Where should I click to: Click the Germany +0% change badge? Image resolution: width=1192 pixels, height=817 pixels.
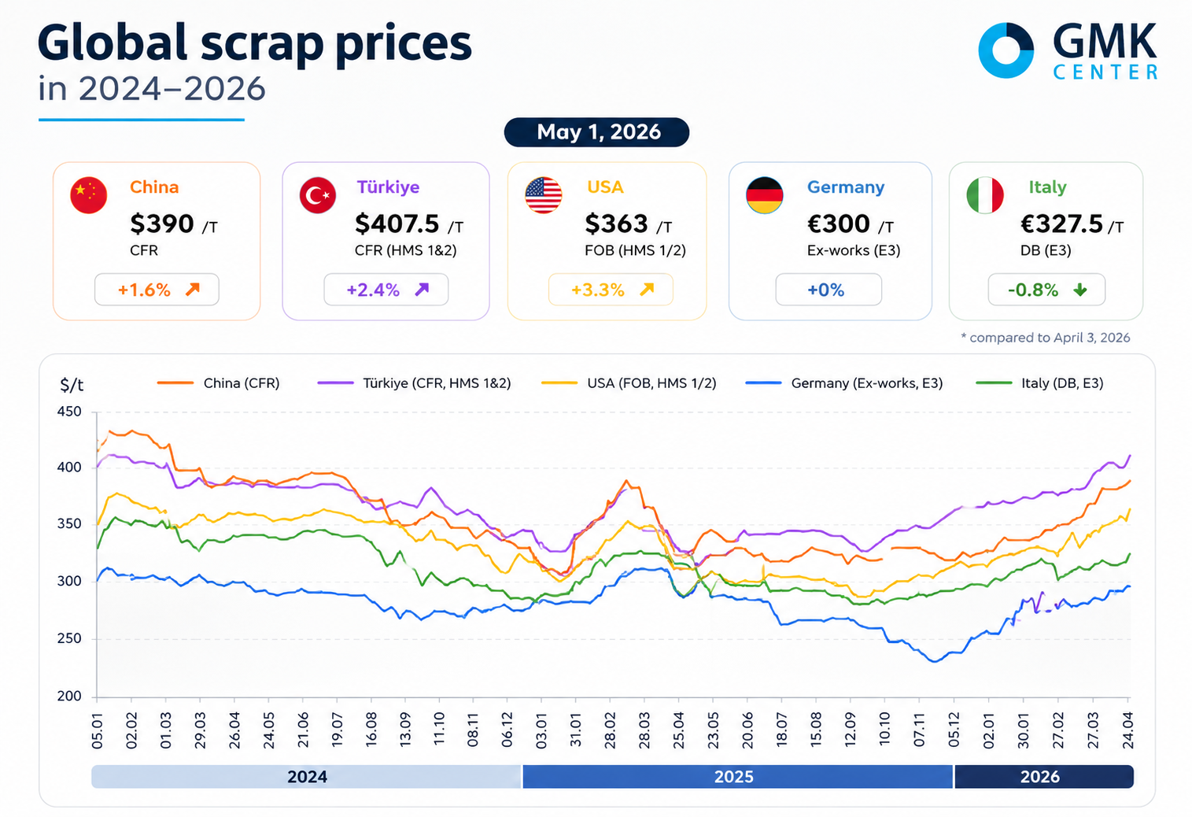pyautogui.click(x=828, y=290)
